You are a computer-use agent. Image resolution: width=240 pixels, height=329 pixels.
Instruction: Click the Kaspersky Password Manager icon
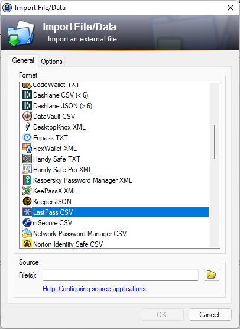[x=27, y=180]
